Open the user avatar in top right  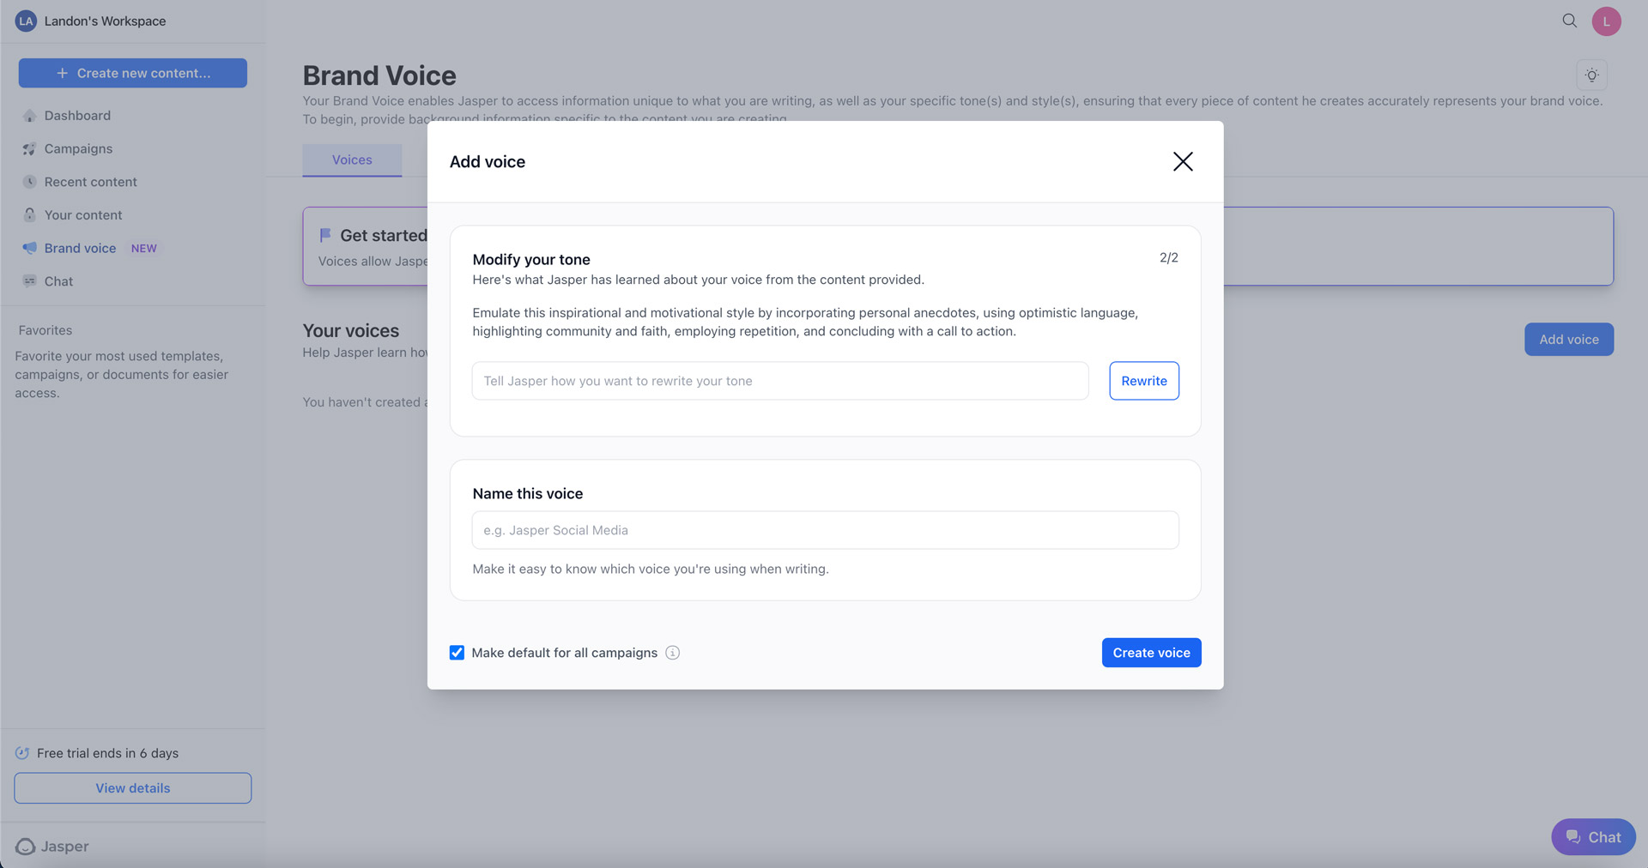click(1606, 21)
